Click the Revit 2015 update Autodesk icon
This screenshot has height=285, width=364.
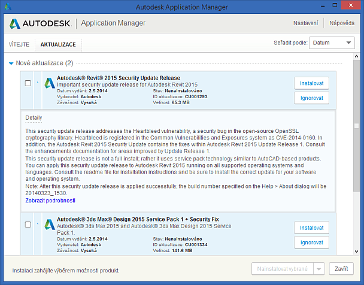pyautogui.click(x=50, y=83)
